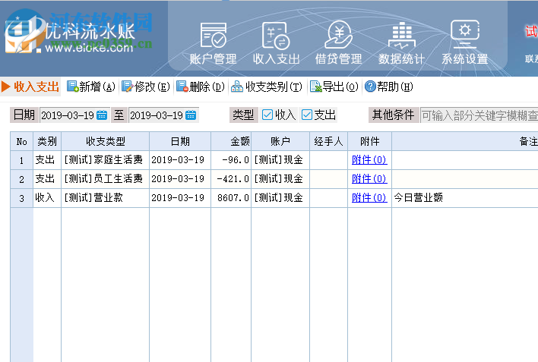Click the 支出 category cell in row 2
Screen dimensions: 538x362
pos(47,179)
